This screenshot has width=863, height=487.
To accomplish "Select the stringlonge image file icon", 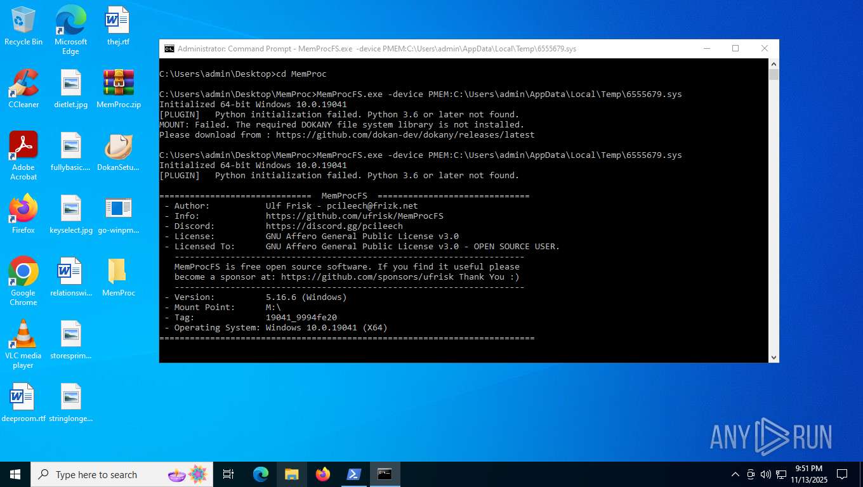I will click(x=70, y=403).
